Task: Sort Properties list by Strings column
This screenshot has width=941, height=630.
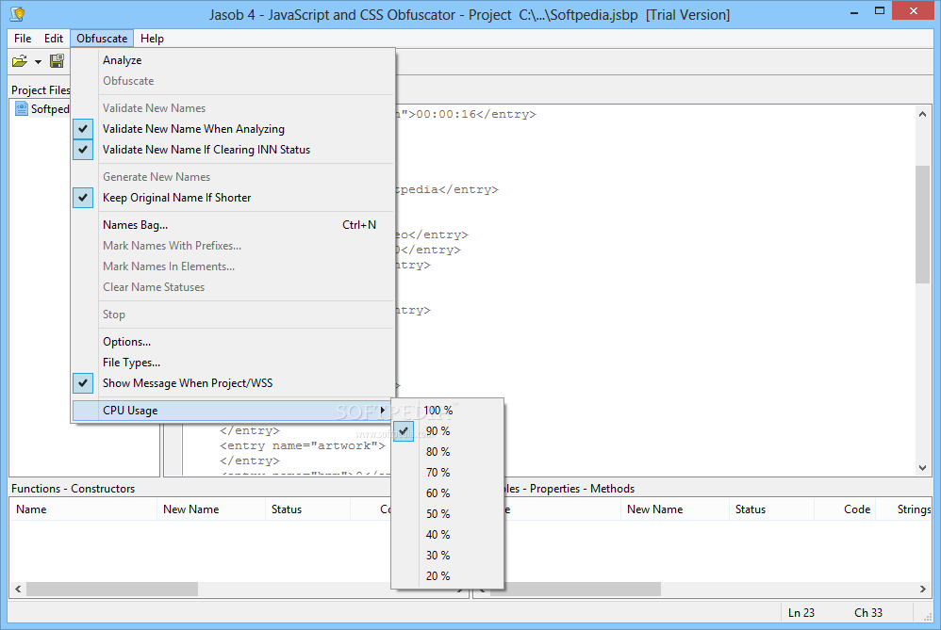Action: [904, 509]
